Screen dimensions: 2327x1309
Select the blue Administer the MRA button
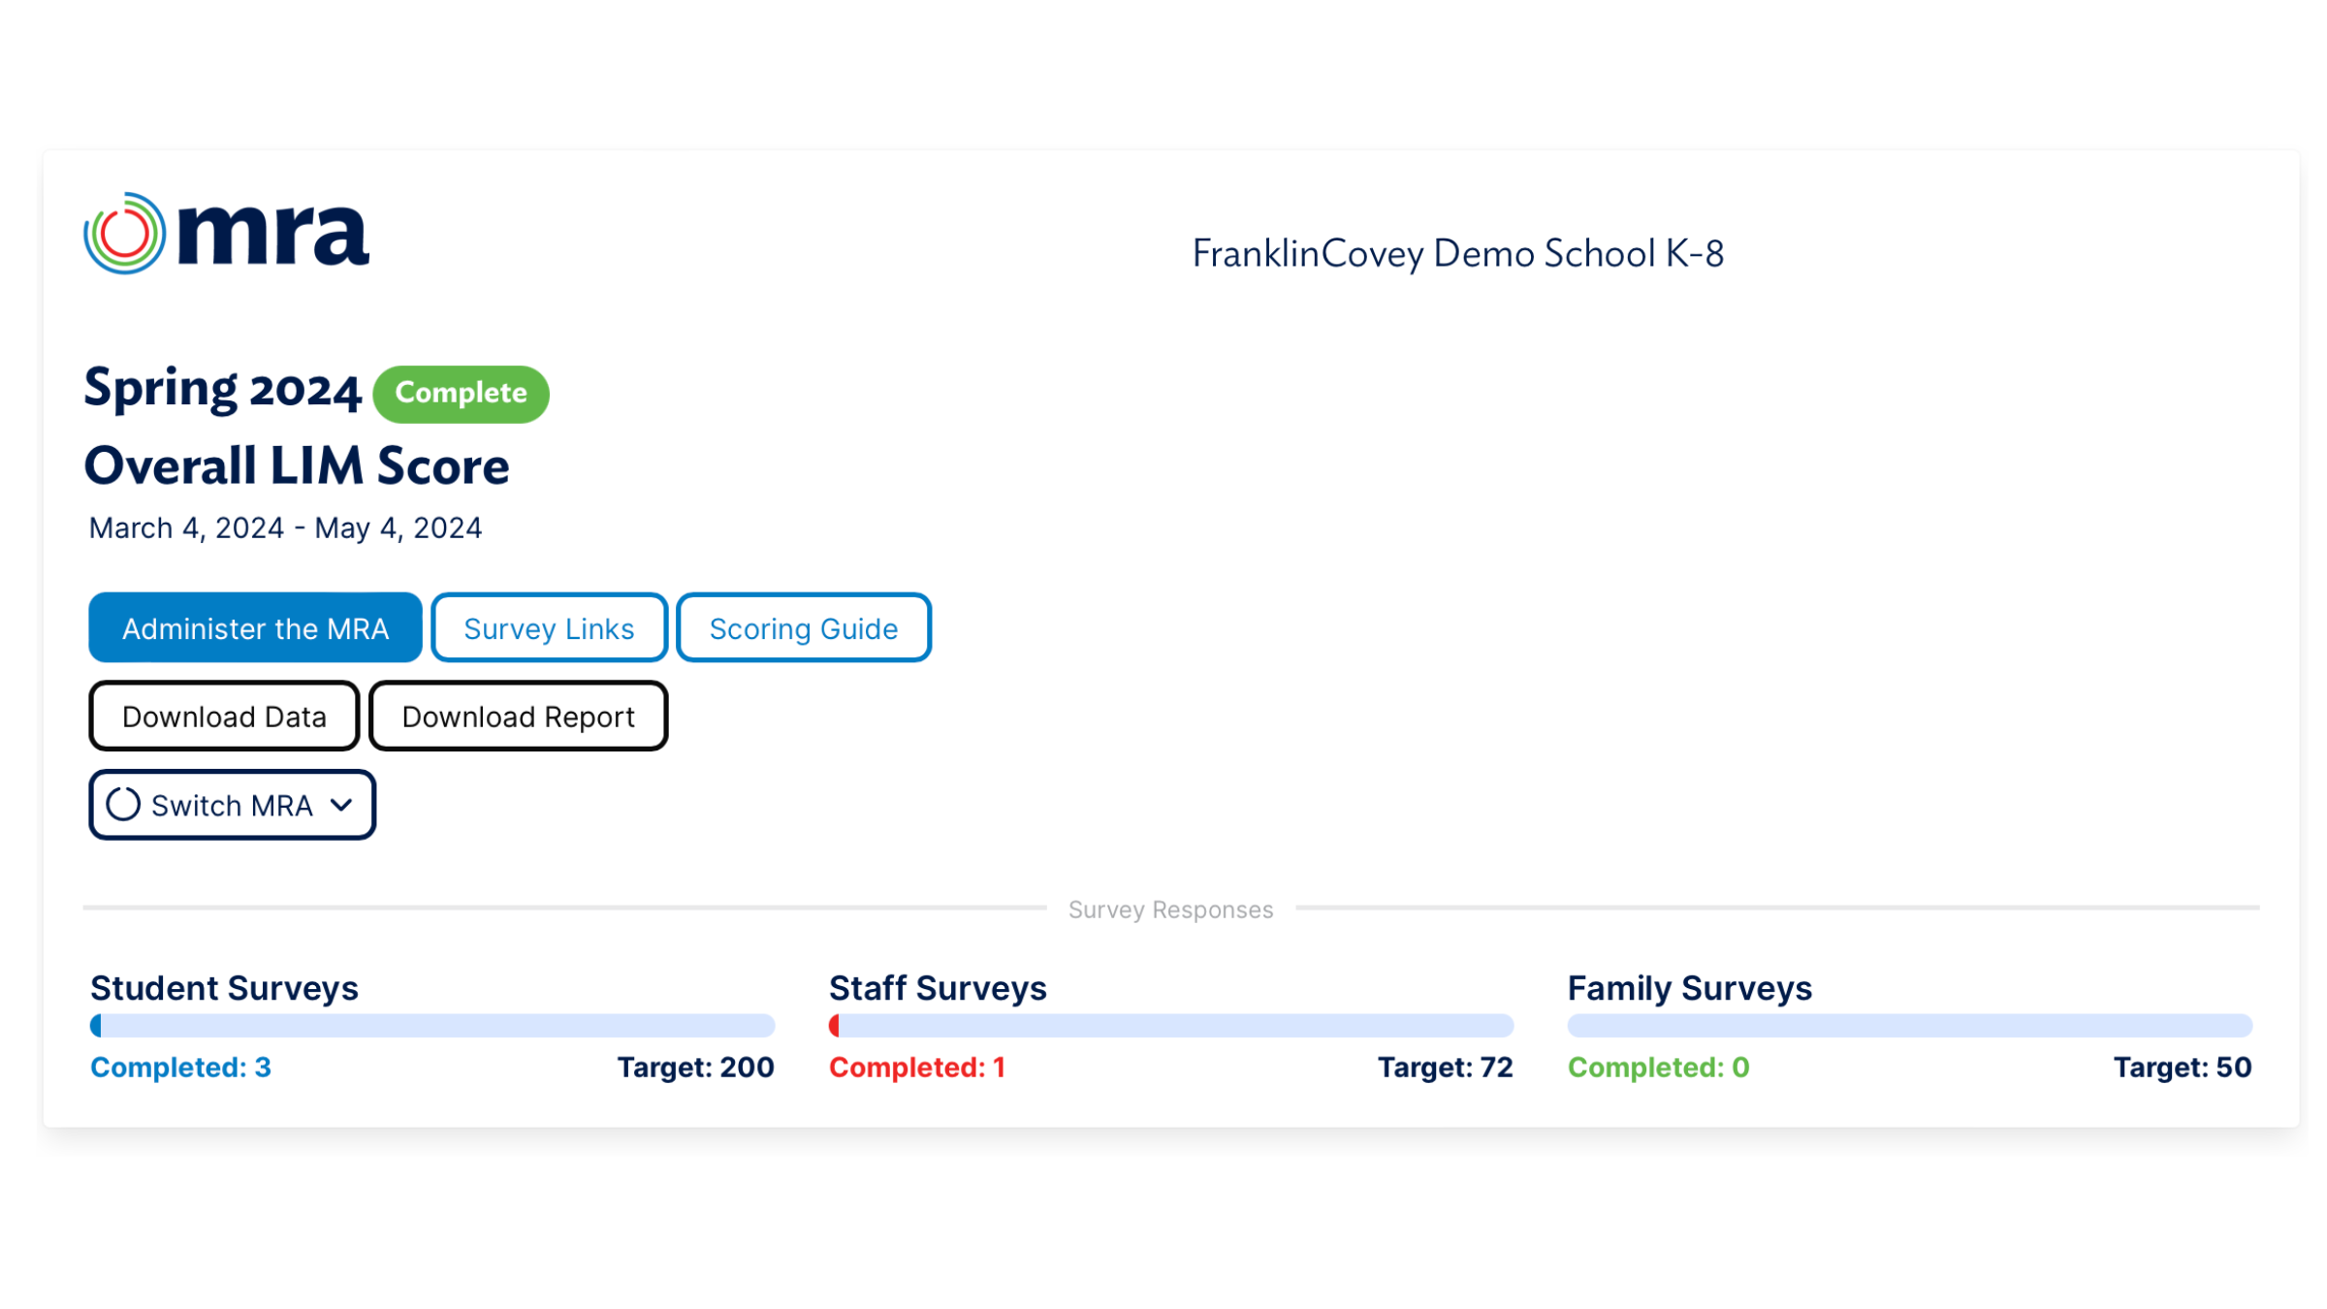click(254, 627)
